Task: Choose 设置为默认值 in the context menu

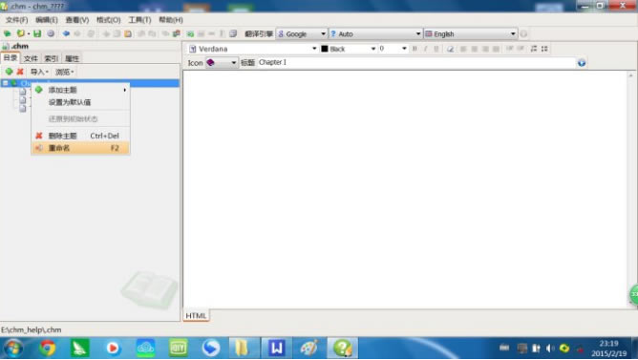Action: point(80,102)
